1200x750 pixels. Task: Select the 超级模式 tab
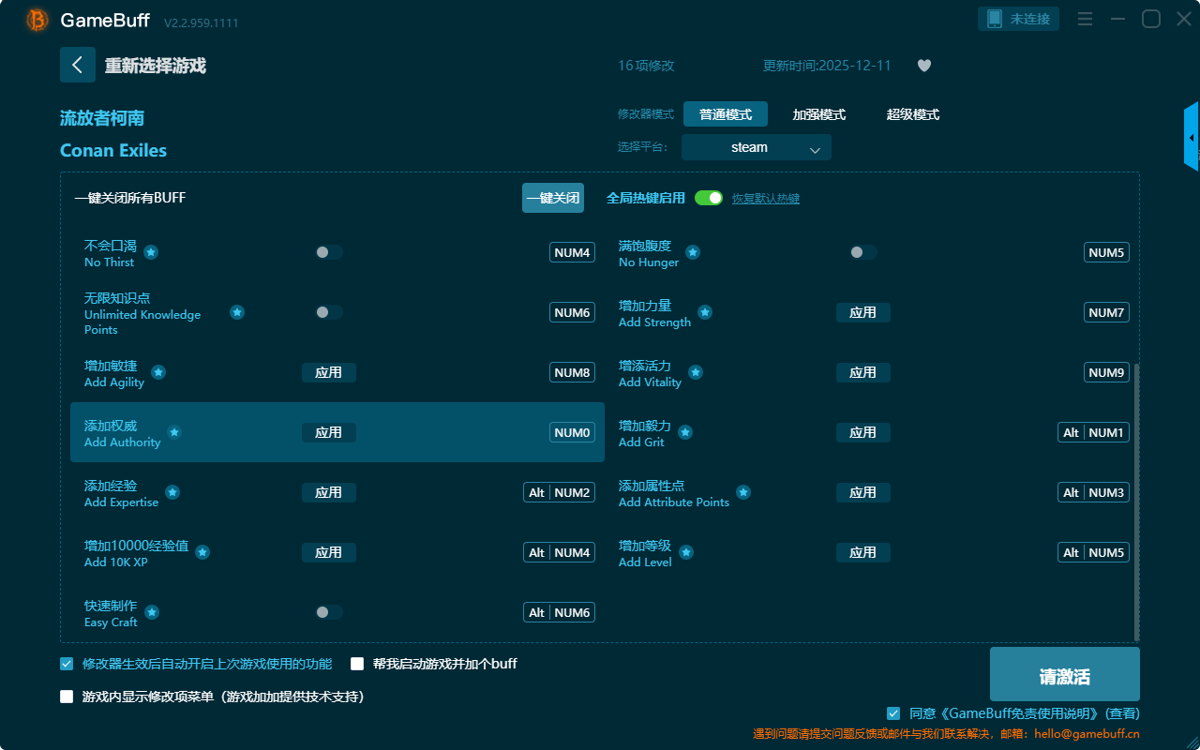(912, 114)
